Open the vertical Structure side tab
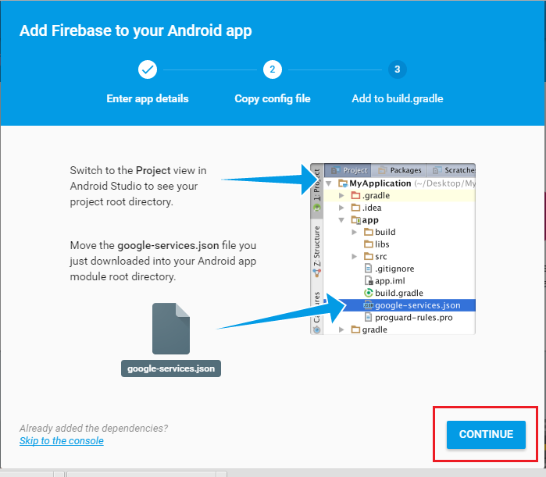Screen dimensions: 546x477 tap(316, 245)
